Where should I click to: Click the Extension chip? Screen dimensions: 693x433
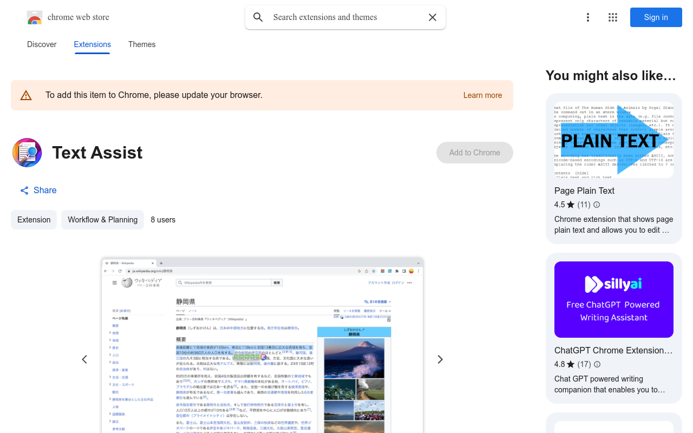(x=34, y=220)
